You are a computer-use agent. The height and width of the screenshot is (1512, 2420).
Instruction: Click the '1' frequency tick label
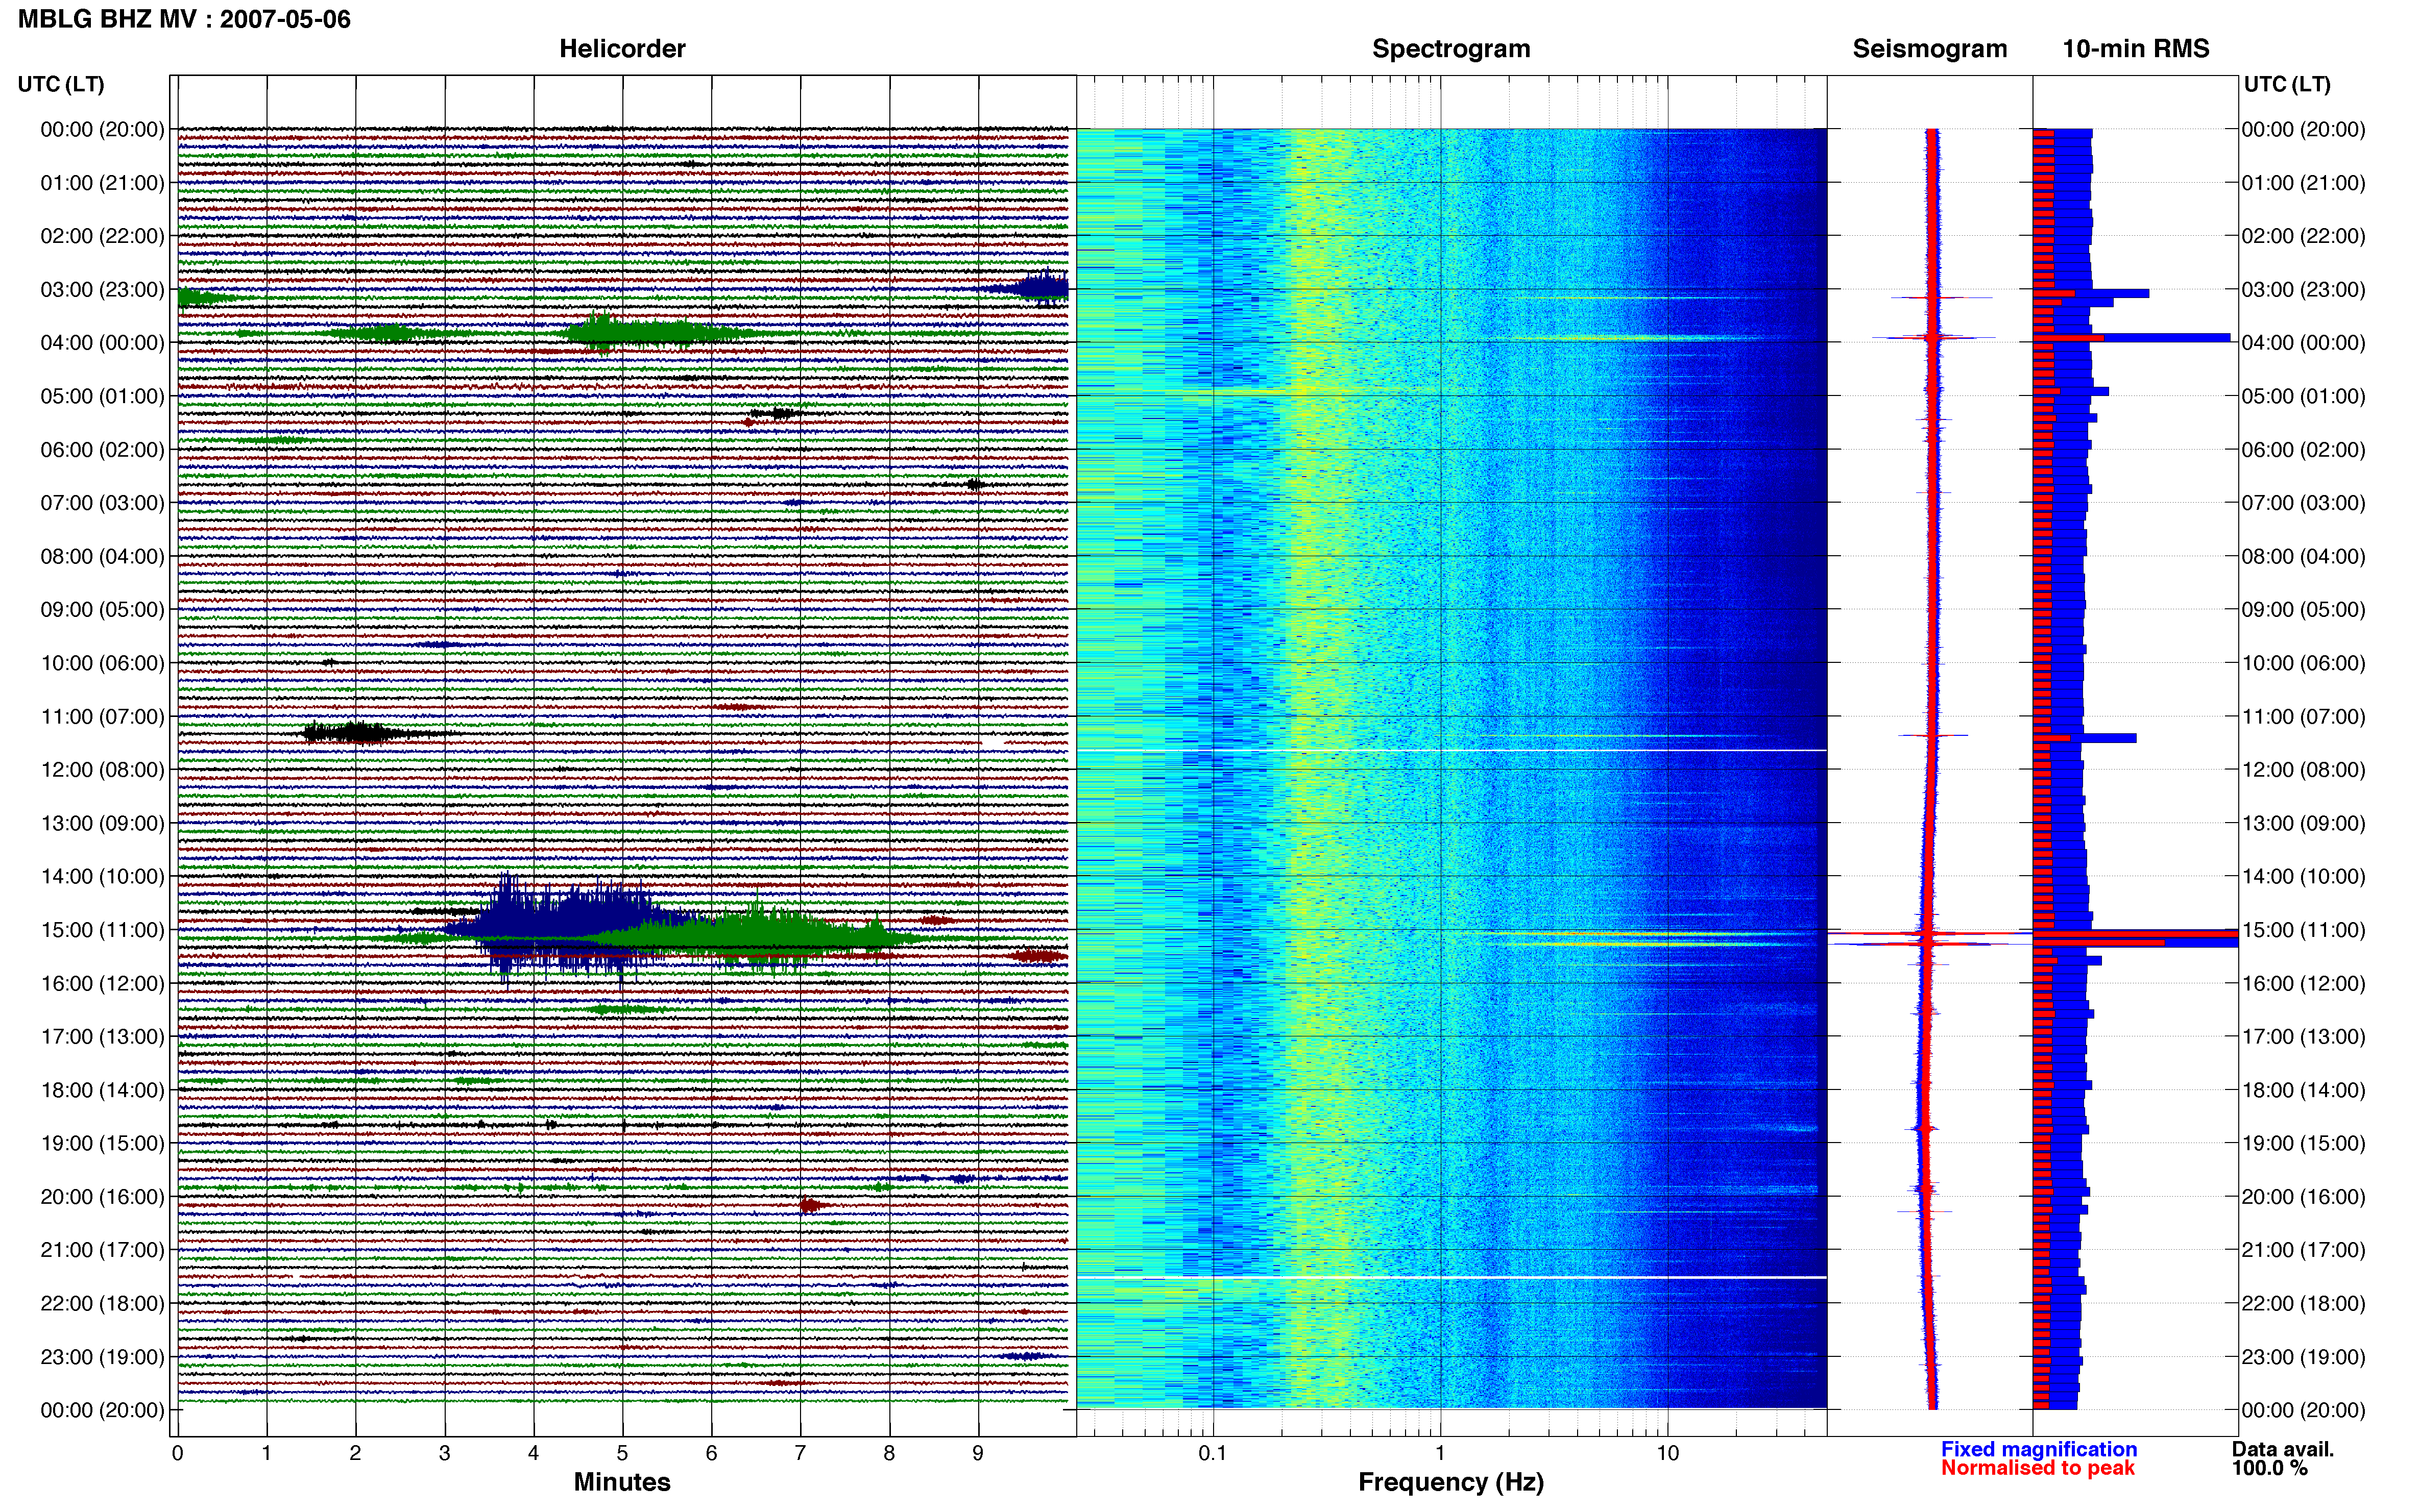pyautogui.click(x=1440, y=1453)
